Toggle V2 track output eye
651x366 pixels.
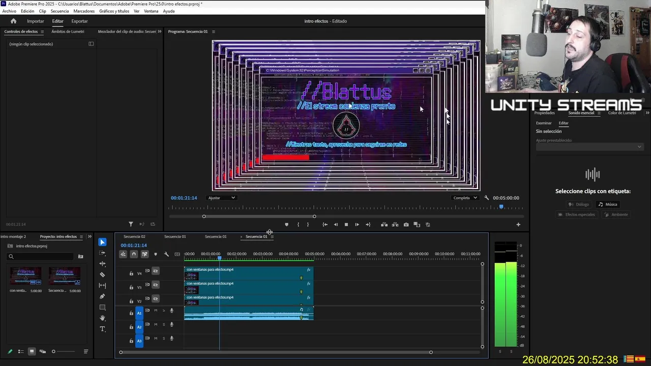pyautogui.click(x=156, y=298)
